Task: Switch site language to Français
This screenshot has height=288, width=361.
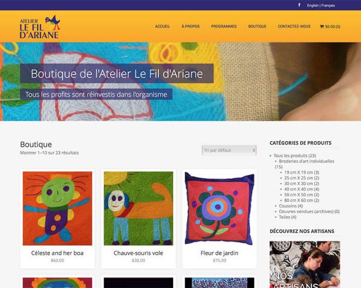Action: [328, 5]
